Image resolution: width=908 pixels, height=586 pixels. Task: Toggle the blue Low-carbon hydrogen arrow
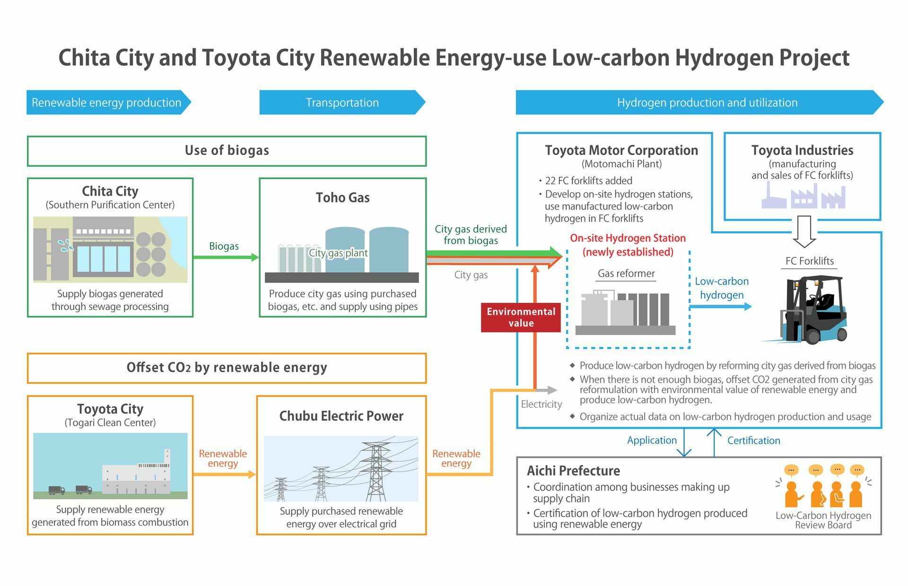point(722,307)
